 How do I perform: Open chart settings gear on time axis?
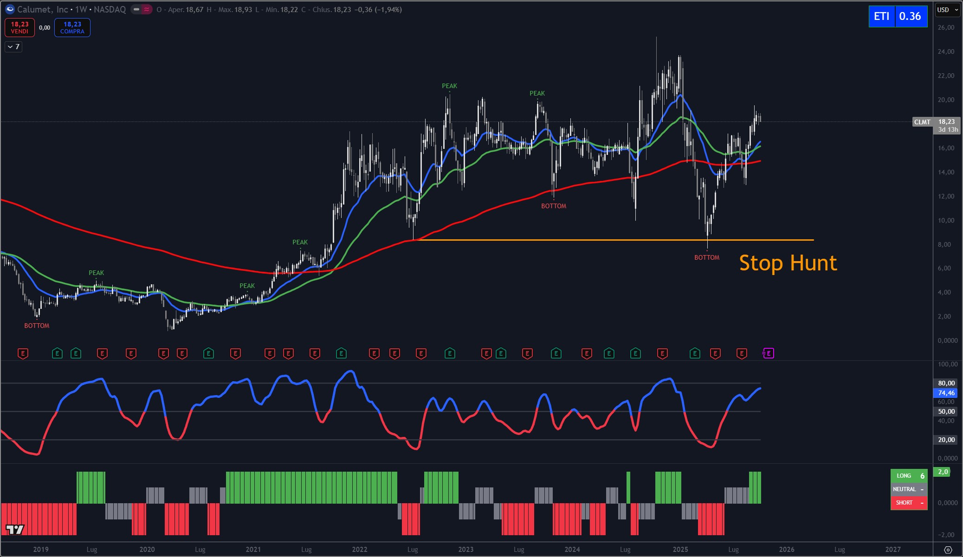(x=948, y=550)
